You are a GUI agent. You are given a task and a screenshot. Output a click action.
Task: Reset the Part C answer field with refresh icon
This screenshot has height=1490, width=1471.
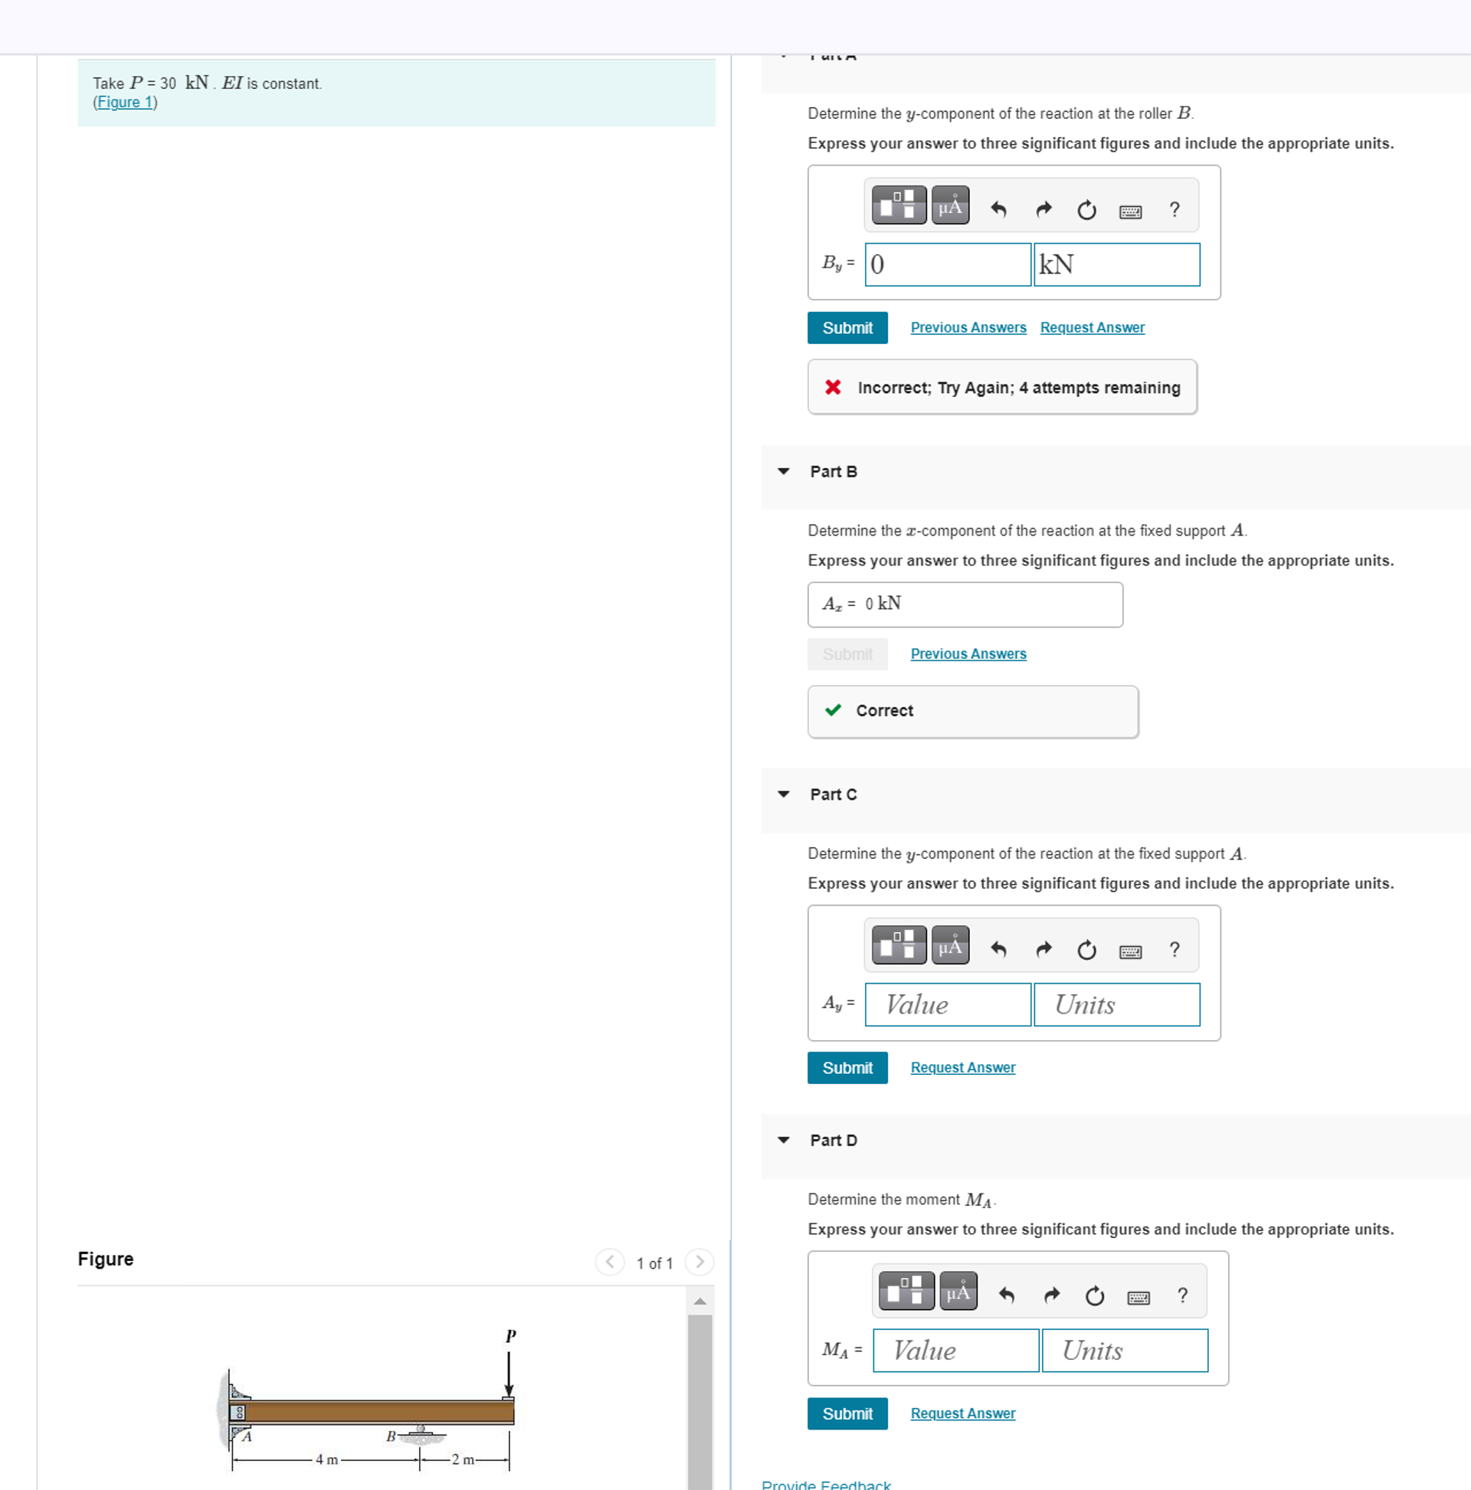pos(1086,948)
